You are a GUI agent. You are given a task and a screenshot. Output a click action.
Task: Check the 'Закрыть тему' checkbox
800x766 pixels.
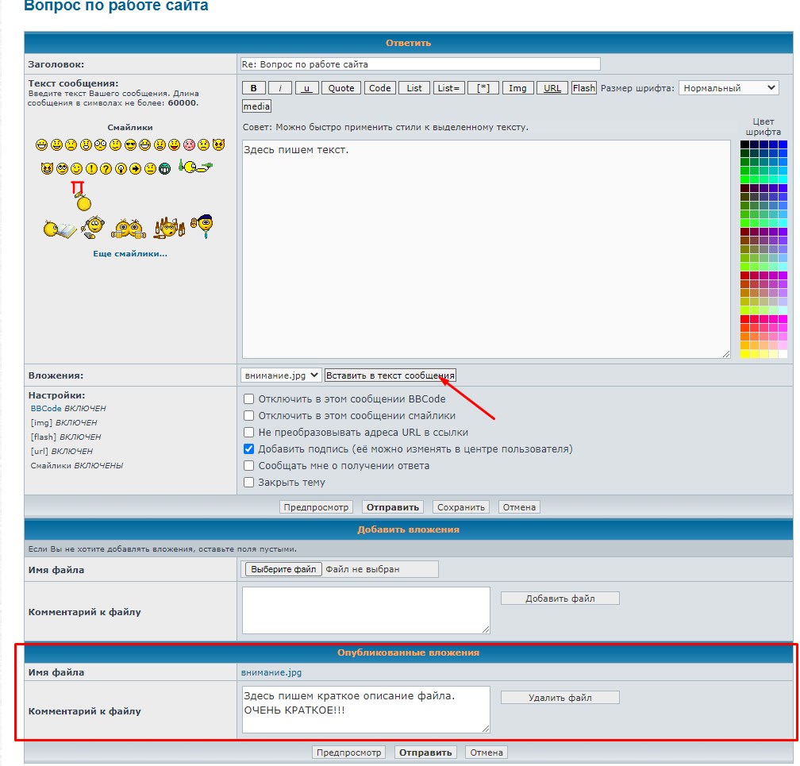coord(249,483)
